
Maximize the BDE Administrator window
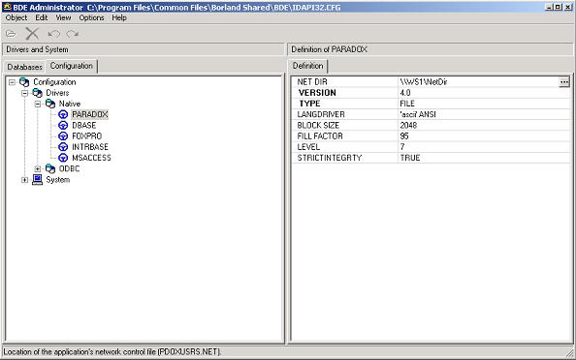pyautogui.click(x=558, y=7)
